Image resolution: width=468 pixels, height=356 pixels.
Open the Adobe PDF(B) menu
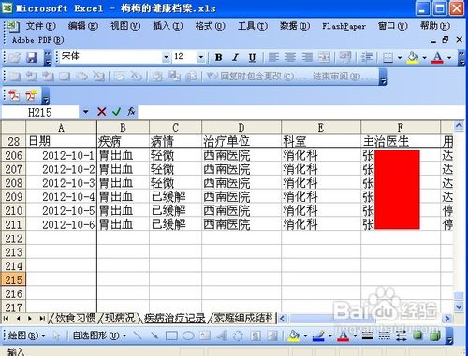38,40
